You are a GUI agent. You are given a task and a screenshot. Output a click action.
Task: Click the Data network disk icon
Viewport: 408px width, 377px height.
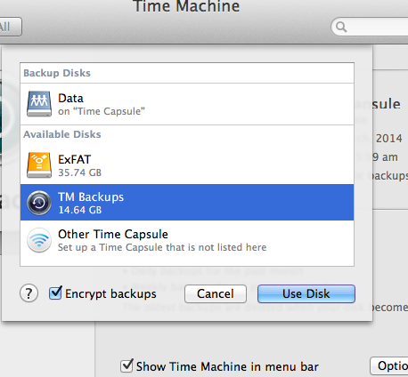tap(39, 104)
